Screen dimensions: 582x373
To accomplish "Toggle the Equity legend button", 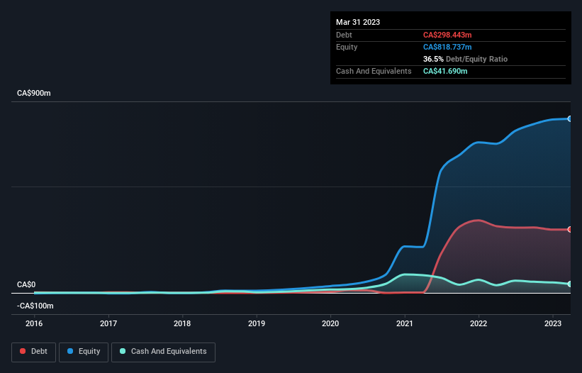I will tap(84, 352).
